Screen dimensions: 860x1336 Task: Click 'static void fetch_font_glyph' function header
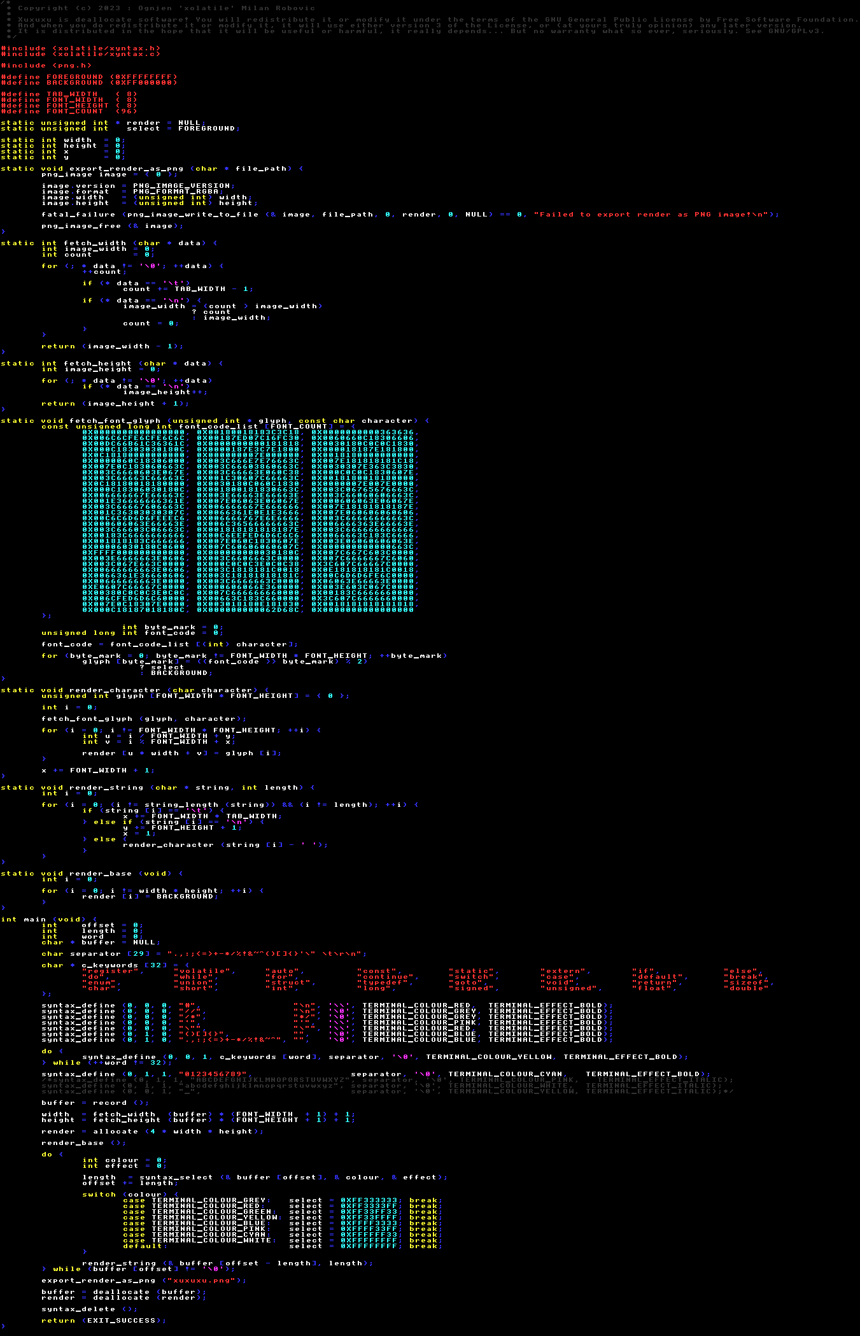(215, 421)
